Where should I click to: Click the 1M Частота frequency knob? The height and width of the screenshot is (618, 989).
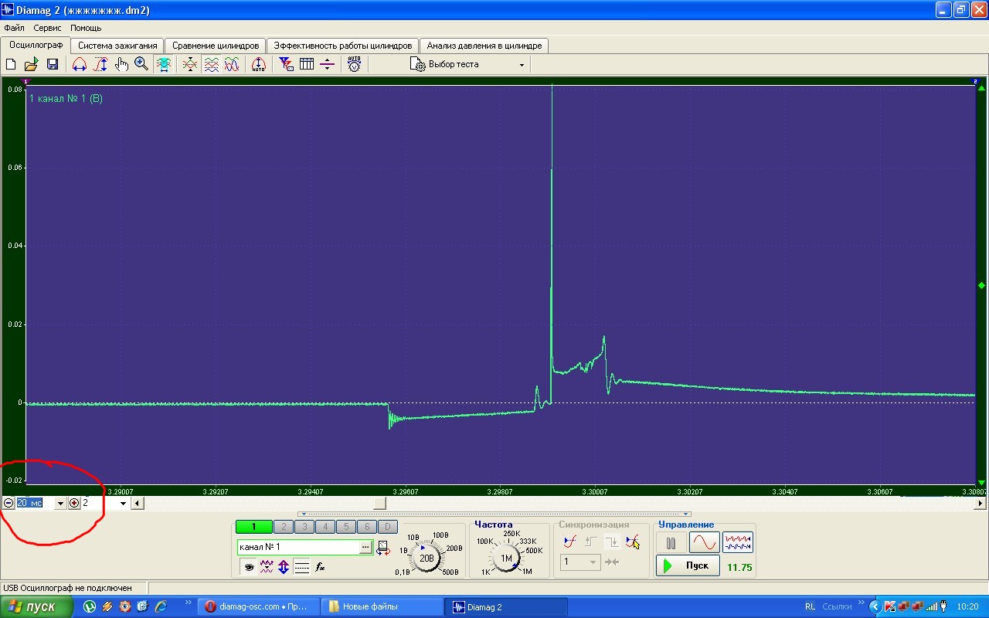[506, 558]
